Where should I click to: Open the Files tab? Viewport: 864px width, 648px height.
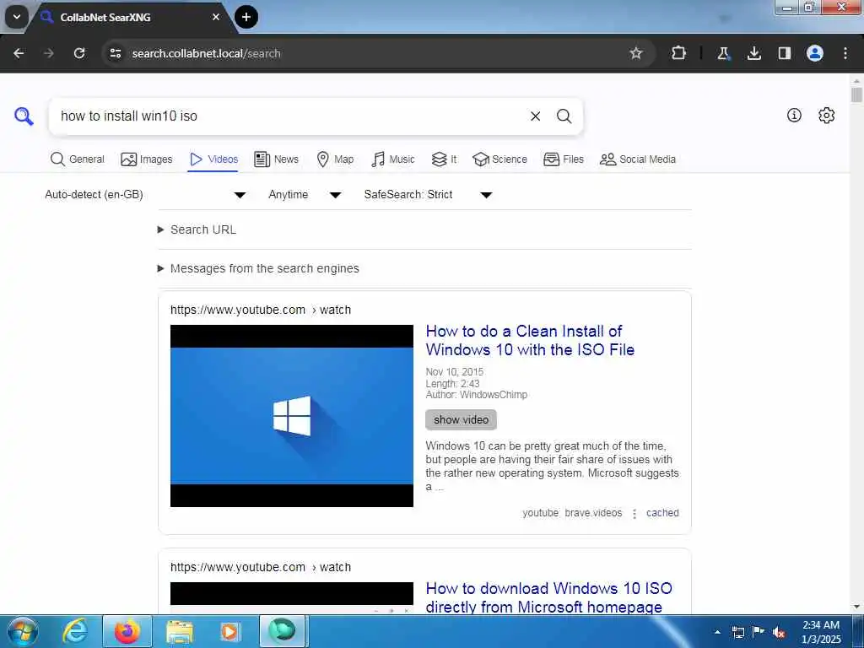click(563, 159)
